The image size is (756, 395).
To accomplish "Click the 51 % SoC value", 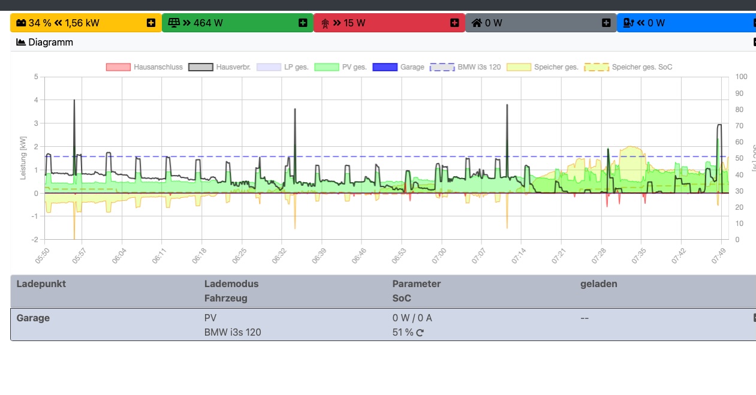I will 403,332.
